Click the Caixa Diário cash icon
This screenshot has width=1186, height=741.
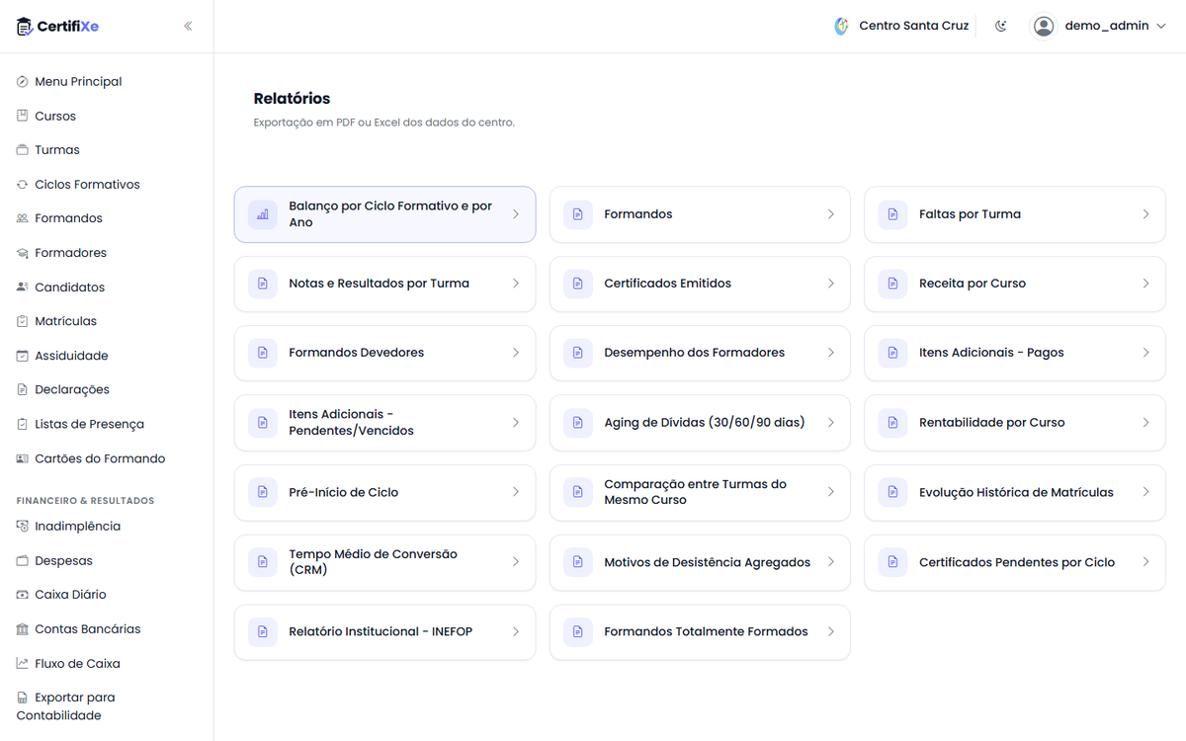23,595
